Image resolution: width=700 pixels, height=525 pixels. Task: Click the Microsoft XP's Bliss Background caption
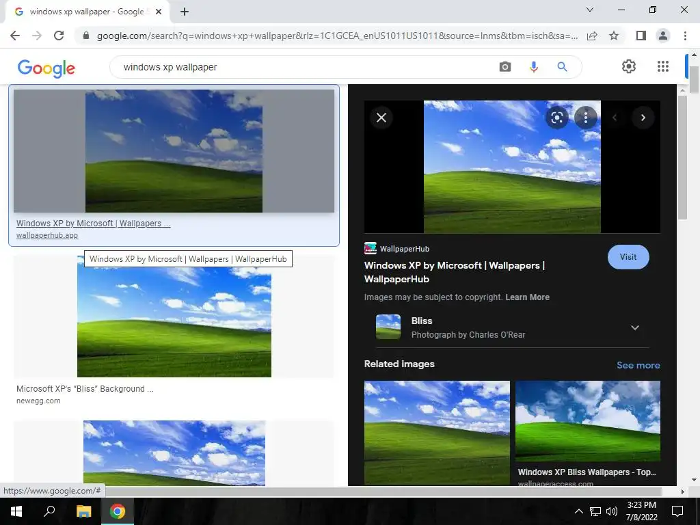85,389
